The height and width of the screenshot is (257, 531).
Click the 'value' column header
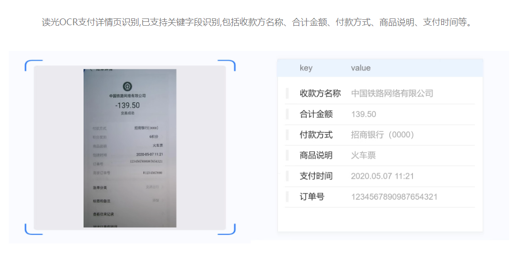pos(360,68)
